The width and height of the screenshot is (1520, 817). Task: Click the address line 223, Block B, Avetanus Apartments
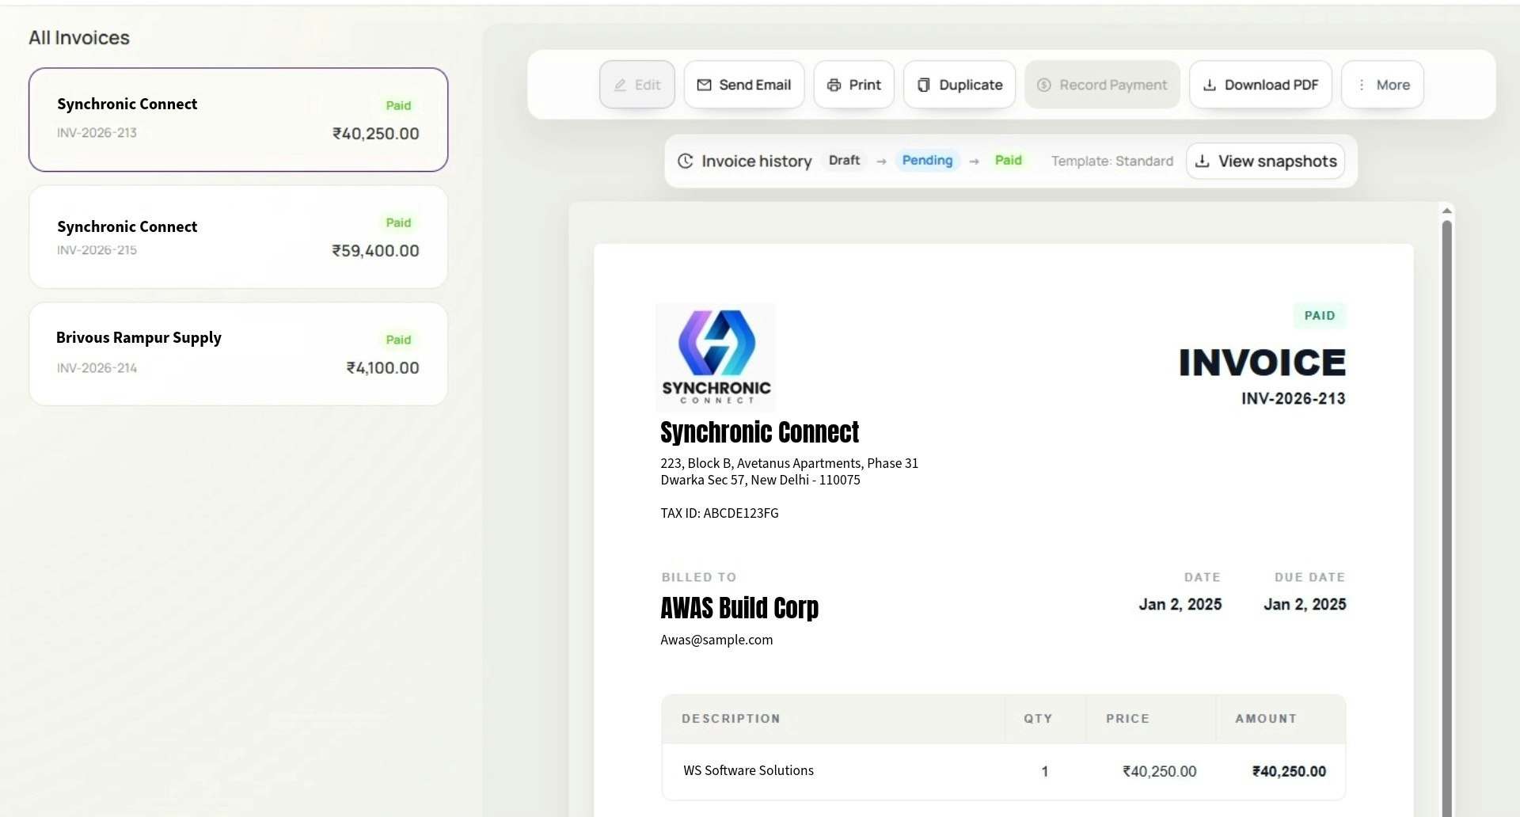click(x=789, y=463)
